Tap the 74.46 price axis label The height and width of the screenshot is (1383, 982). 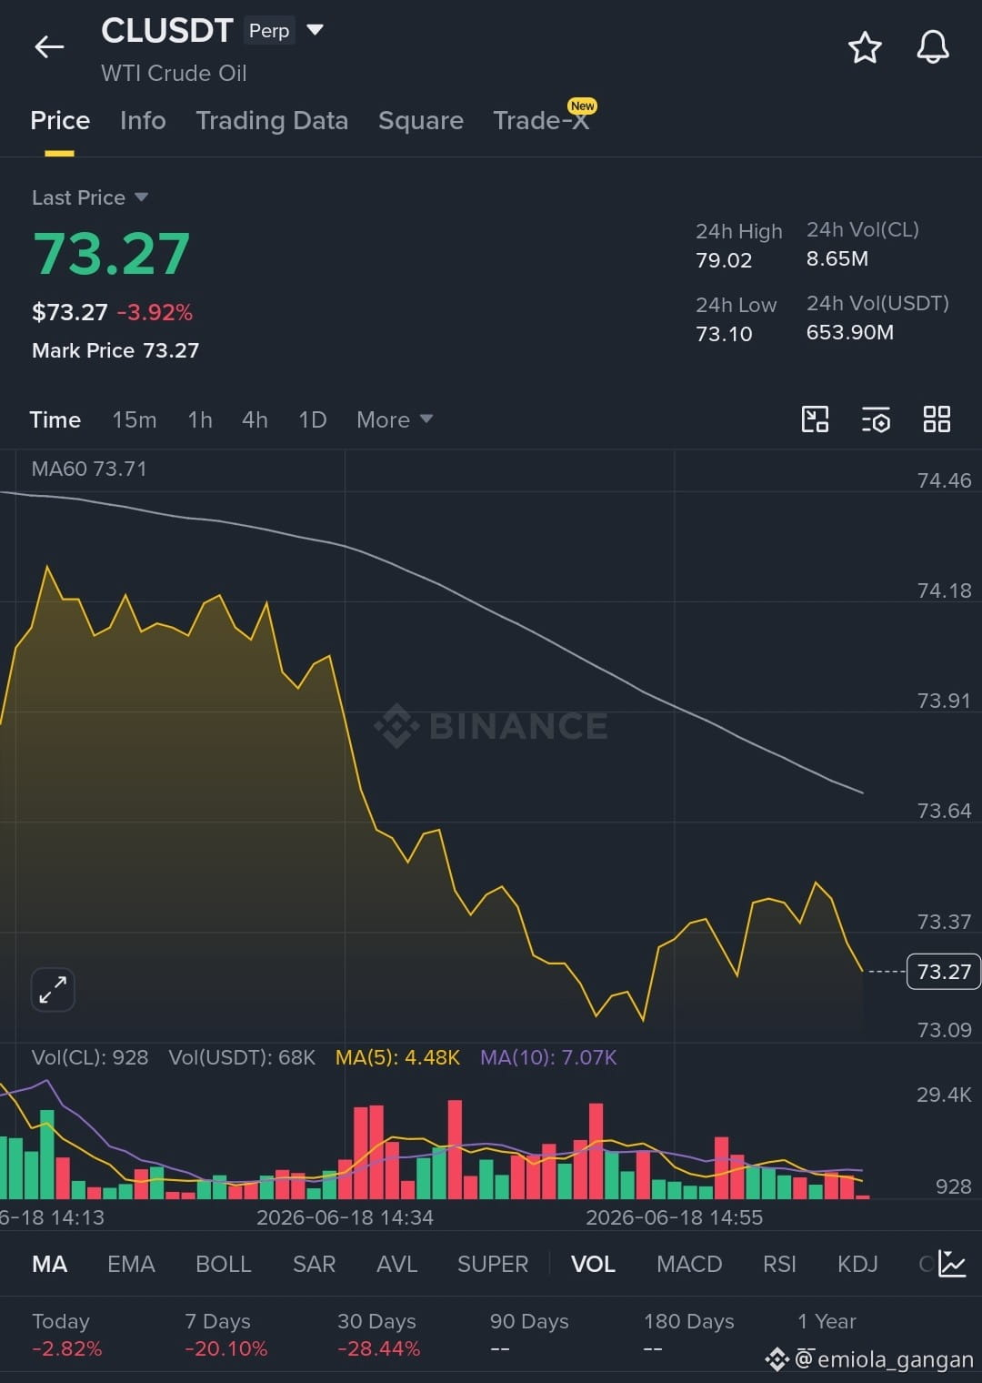click(x=944, y=480)
